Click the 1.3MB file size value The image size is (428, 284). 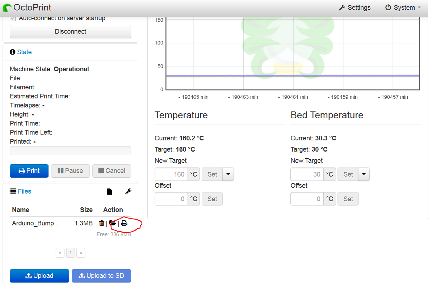(84, 223)
